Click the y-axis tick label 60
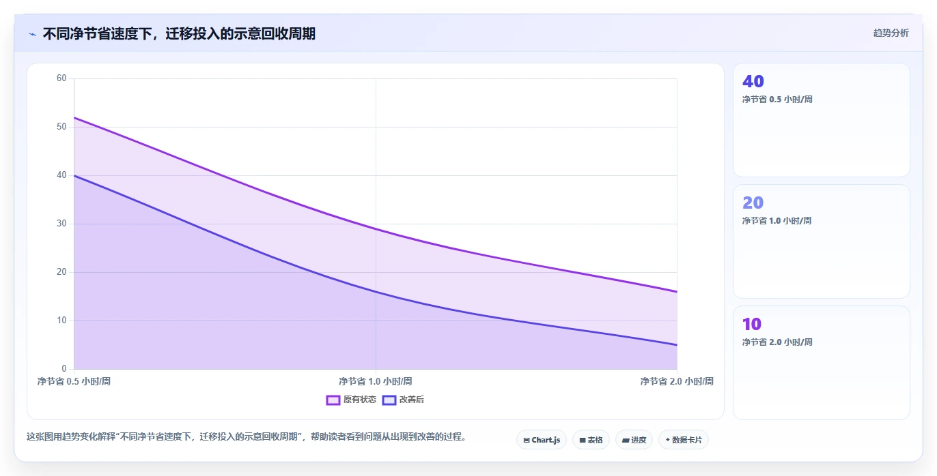937x476 pixels. [61, 78]
